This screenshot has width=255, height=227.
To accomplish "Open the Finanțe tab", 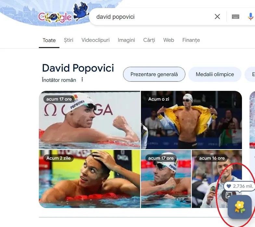I will point(191,40).
